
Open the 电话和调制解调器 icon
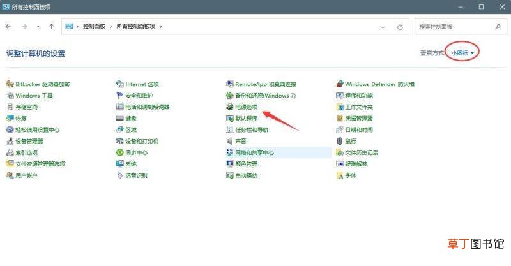coord(120,107)
